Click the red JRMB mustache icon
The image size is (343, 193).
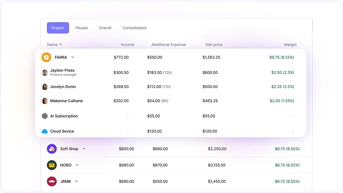52,181
